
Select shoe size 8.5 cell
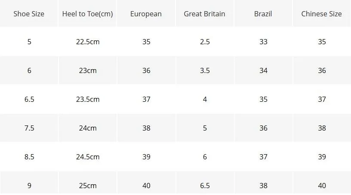(x=29, y=157)
